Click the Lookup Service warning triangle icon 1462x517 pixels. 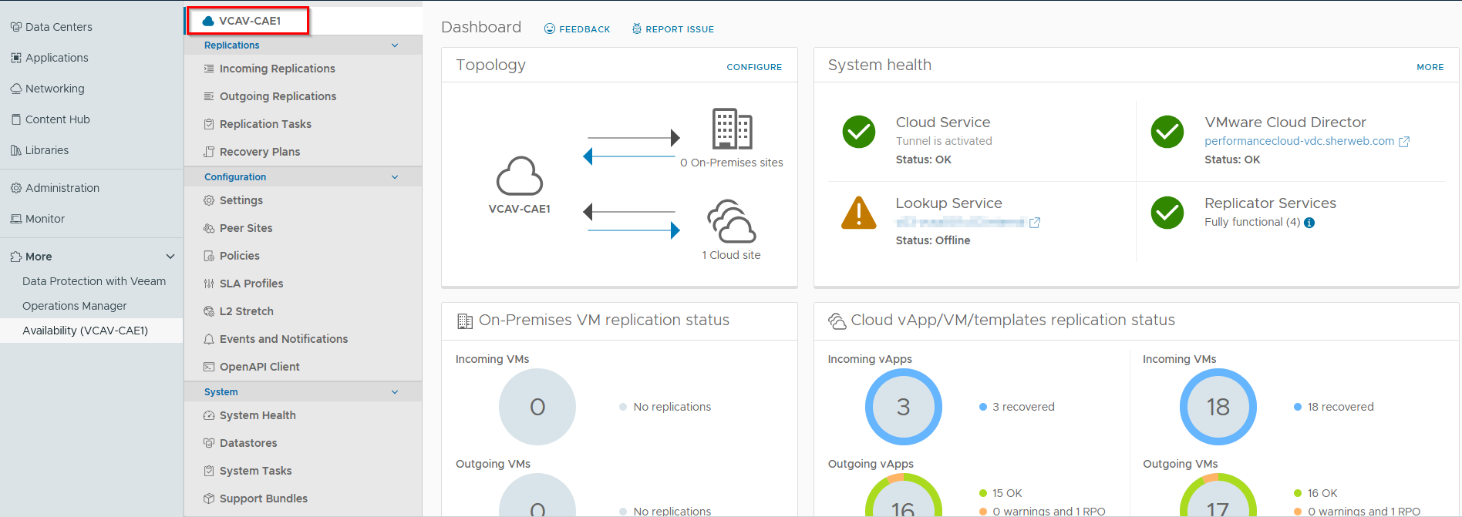click(859, 213)
